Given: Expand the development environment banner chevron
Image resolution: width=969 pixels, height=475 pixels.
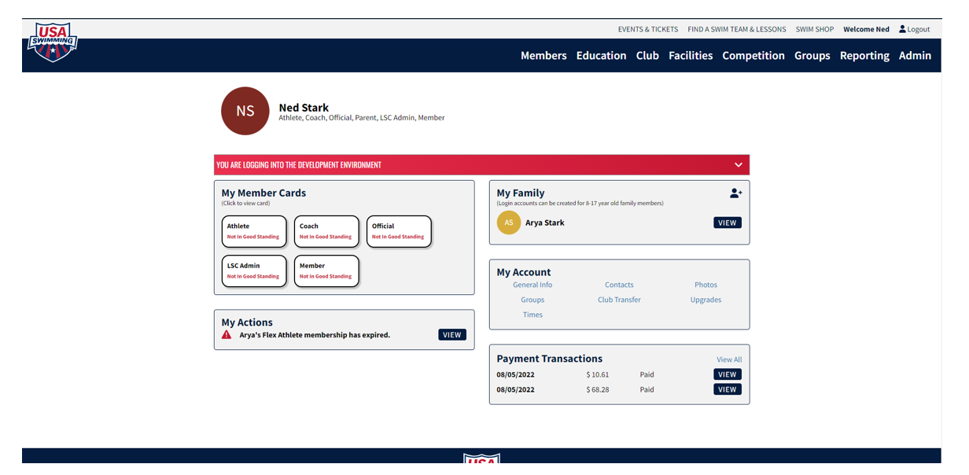Looking at the screenshot, I should coord(738,165).
